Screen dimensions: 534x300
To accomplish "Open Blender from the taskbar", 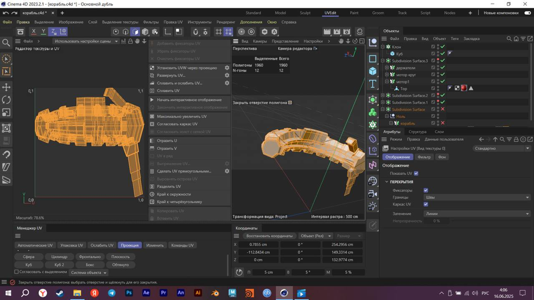I will pyautogui.click(x=215, y=293).
